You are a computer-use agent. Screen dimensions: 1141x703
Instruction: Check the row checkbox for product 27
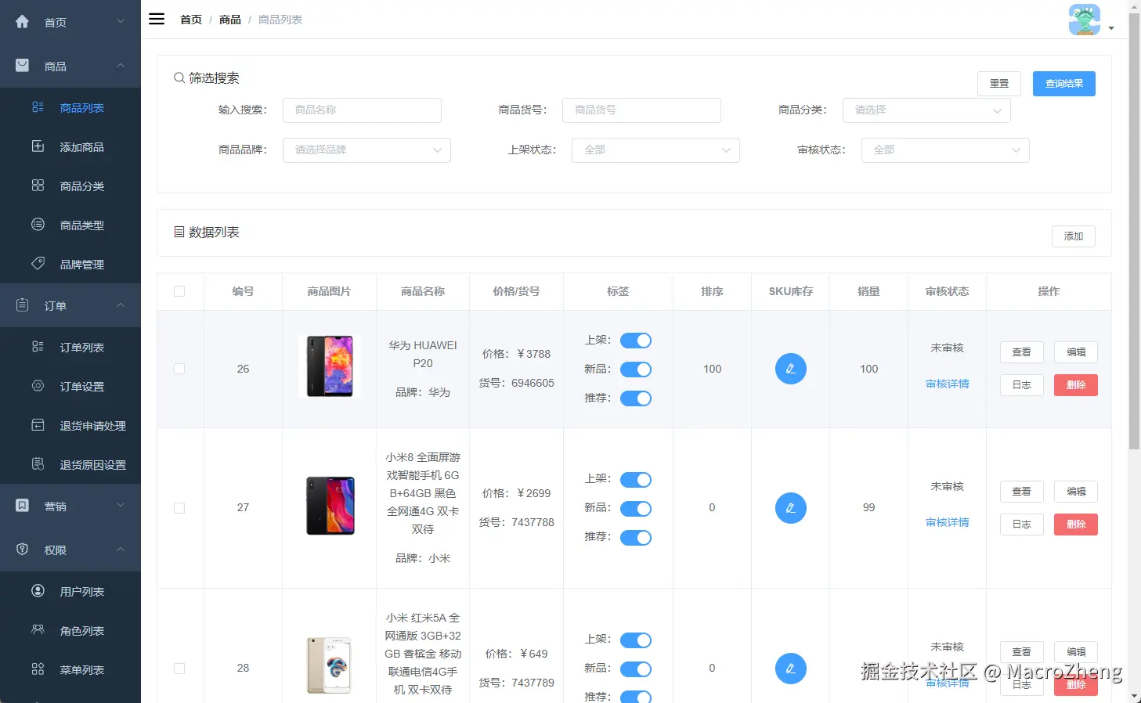(179, 508)
